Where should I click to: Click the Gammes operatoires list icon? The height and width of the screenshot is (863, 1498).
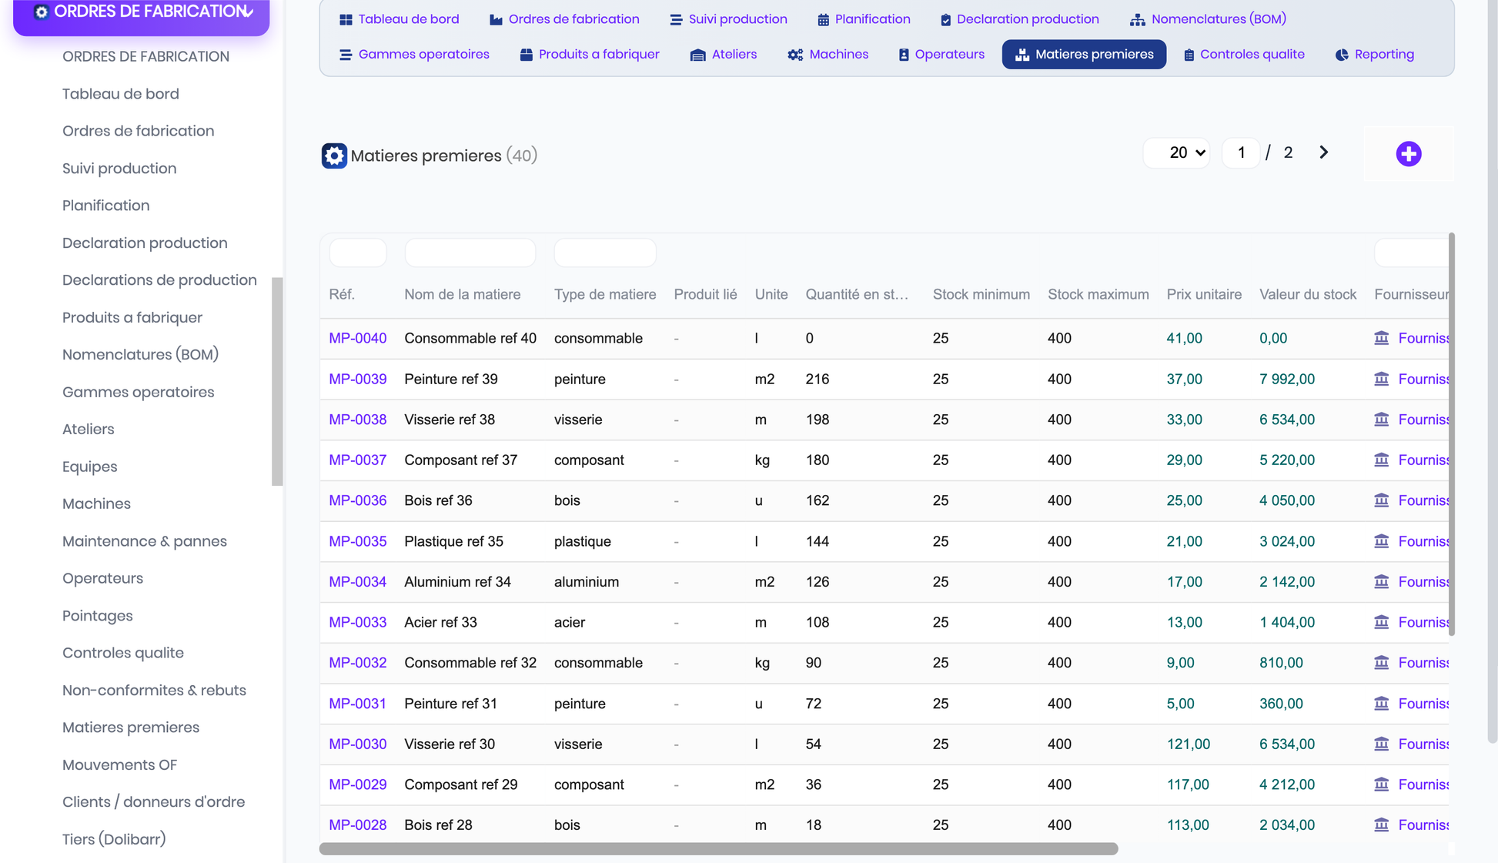click(x=346, y=55)
